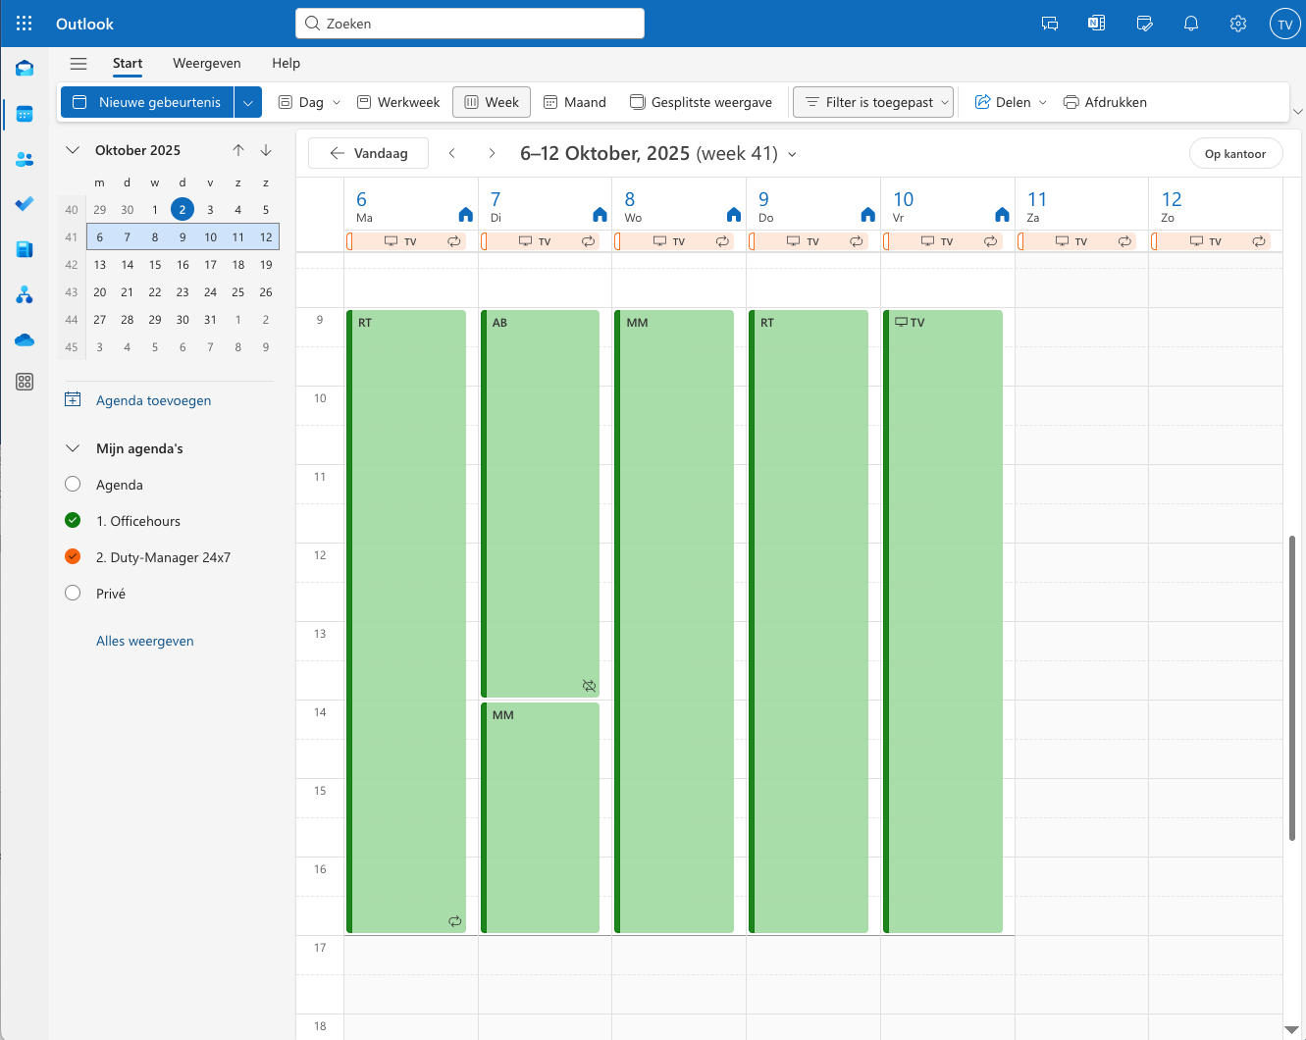This screenshot has width=1306, height=1040.
Task: Open the More apps launcher at sidebar bottom
Action: tap(25, 382)
